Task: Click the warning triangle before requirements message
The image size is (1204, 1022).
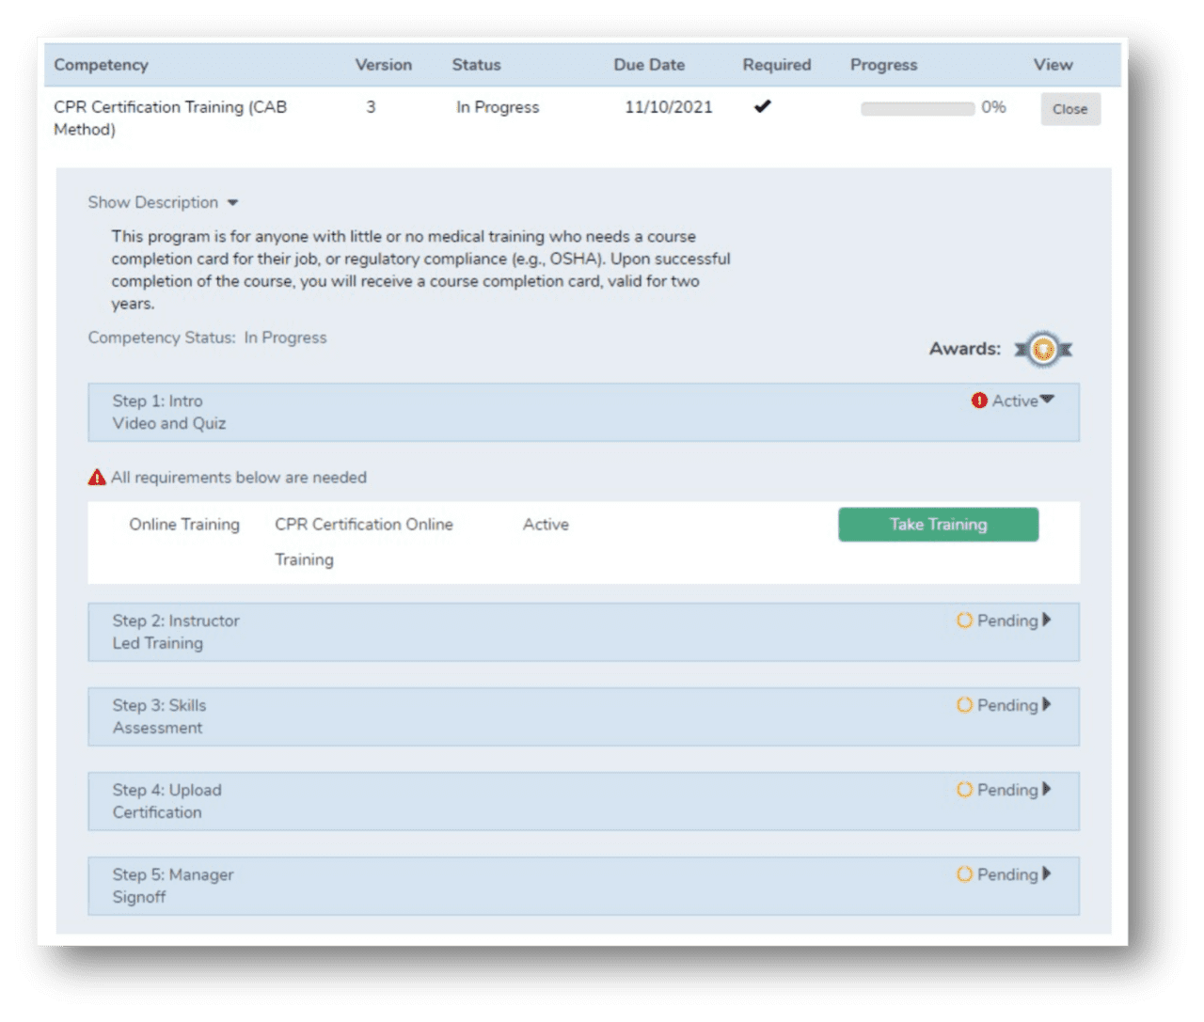Action: coord(95,477)
